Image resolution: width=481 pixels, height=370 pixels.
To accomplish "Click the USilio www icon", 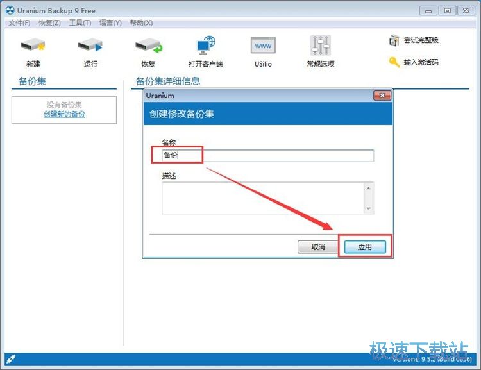I will [x=263, y=46].
